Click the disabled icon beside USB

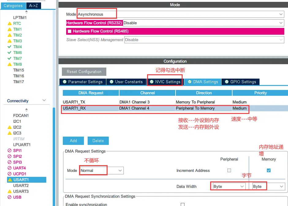click(9, 197)
